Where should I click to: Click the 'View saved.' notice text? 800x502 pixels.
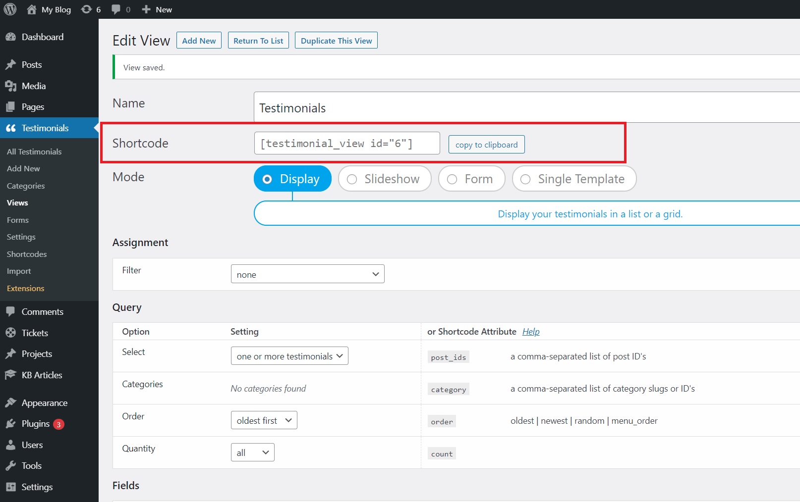click(x=144, y=67)
